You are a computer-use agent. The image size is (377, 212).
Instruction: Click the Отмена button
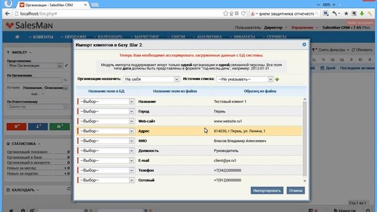296,190
